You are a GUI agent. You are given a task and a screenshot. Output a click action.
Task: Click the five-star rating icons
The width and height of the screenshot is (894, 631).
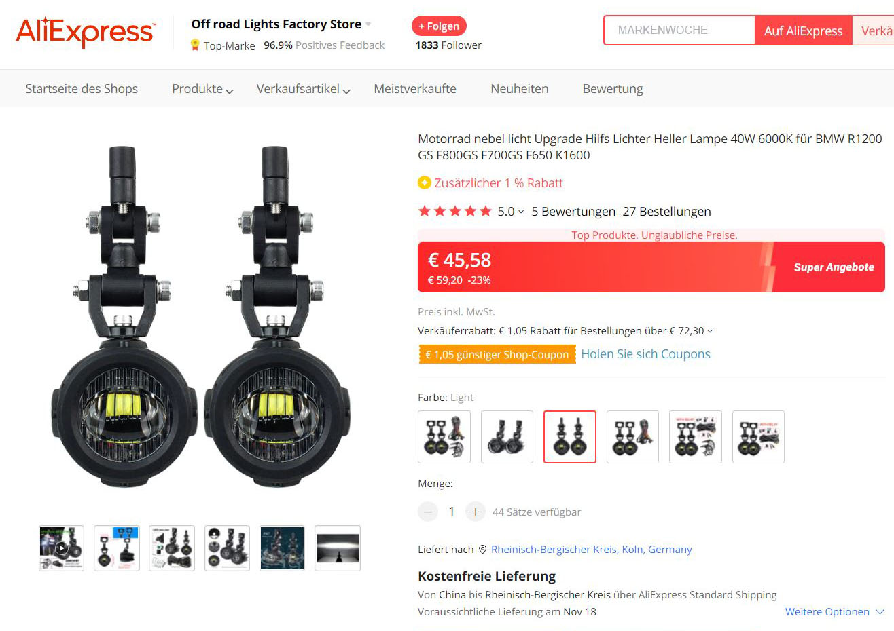(x=455, y=211)
